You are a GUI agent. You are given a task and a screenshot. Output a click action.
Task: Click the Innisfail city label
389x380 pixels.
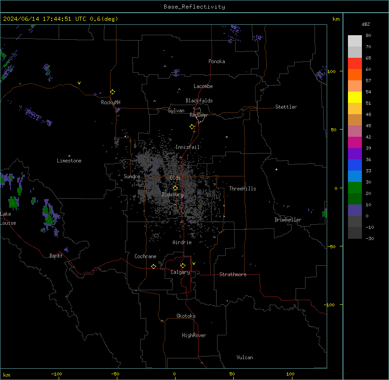tap(187, 147)
